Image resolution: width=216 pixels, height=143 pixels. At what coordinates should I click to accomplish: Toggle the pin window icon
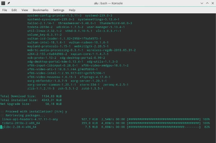[x=9, y=3]
